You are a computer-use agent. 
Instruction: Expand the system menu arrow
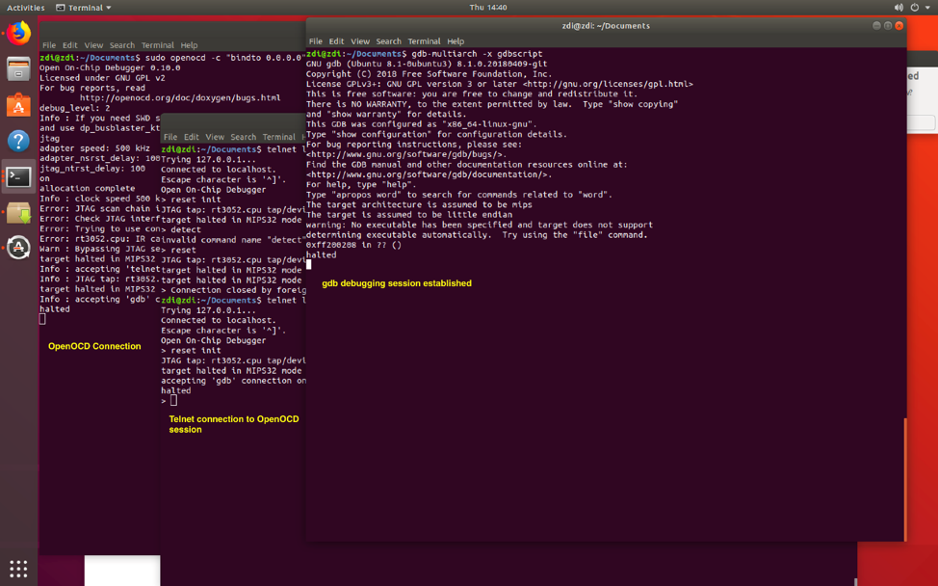(927, 8)
